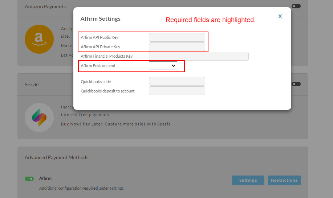Click the Affirm Environment label
This screenshot has height=198, width=333.
pyautogui.click(x=98, y=66)
